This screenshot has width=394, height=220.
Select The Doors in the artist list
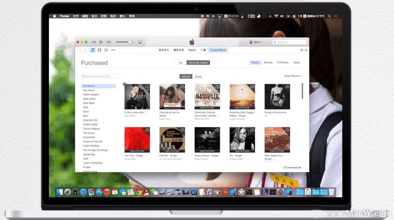pos(89,133)
